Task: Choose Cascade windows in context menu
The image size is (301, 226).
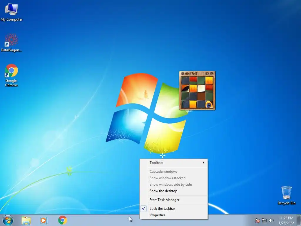Action: pyautogui.click(x=173, y=172)
